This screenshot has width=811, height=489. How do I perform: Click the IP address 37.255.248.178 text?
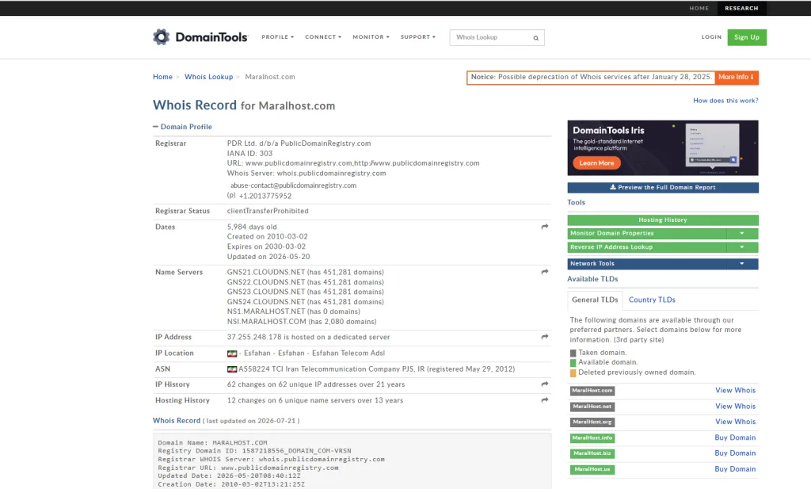[254, 337]
